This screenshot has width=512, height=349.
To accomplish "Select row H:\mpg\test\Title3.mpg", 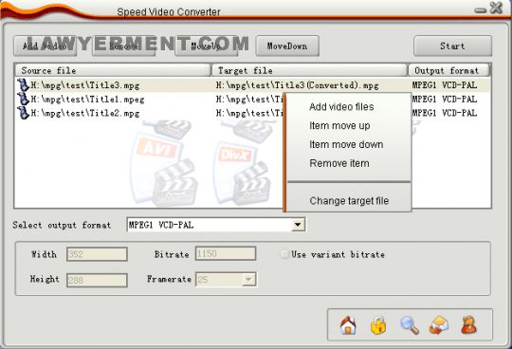I will coord(253,85).
